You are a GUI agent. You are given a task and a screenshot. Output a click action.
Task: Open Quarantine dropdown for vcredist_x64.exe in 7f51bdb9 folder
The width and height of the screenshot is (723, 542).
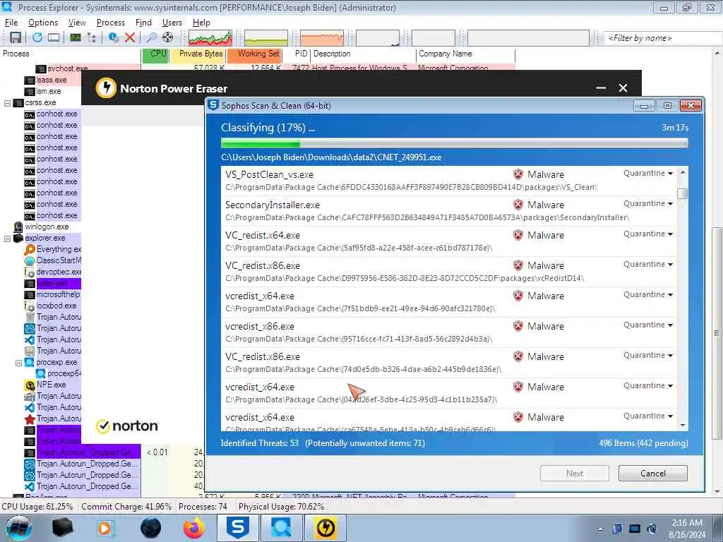point(648,294)
